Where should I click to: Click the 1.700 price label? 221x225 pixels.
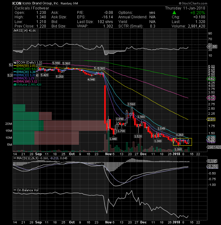122,131
